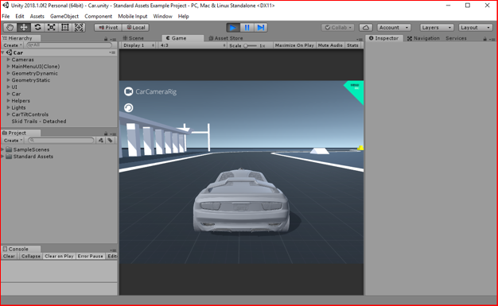Viewport: 498px width, 306px height.
Task: Pause the running game
Action: (247, 28)
